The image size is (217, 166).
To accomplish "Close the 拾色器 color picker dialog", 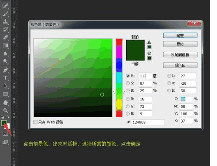I will click(194, 23).
